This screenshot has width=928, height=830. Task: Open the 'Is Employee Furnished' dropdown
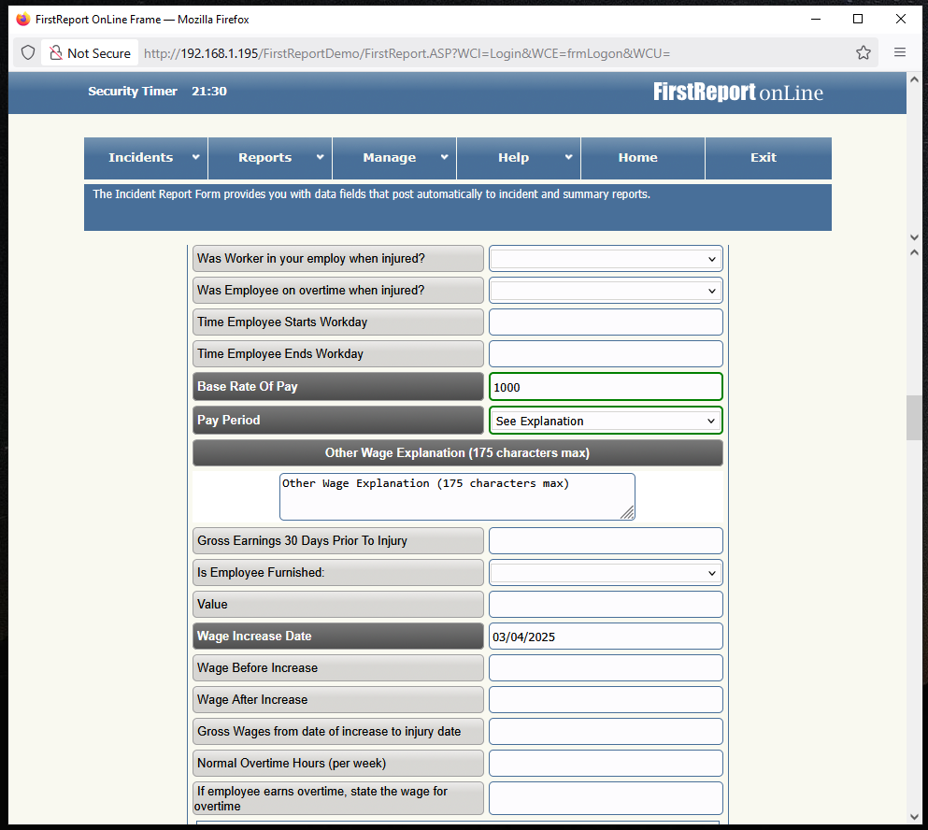(606, 572)
